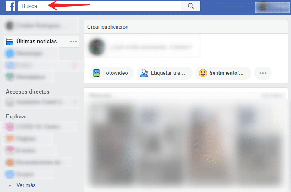Open Messenger from the left sidebar
Screen dimensions: 291x192
pos(29,53)
